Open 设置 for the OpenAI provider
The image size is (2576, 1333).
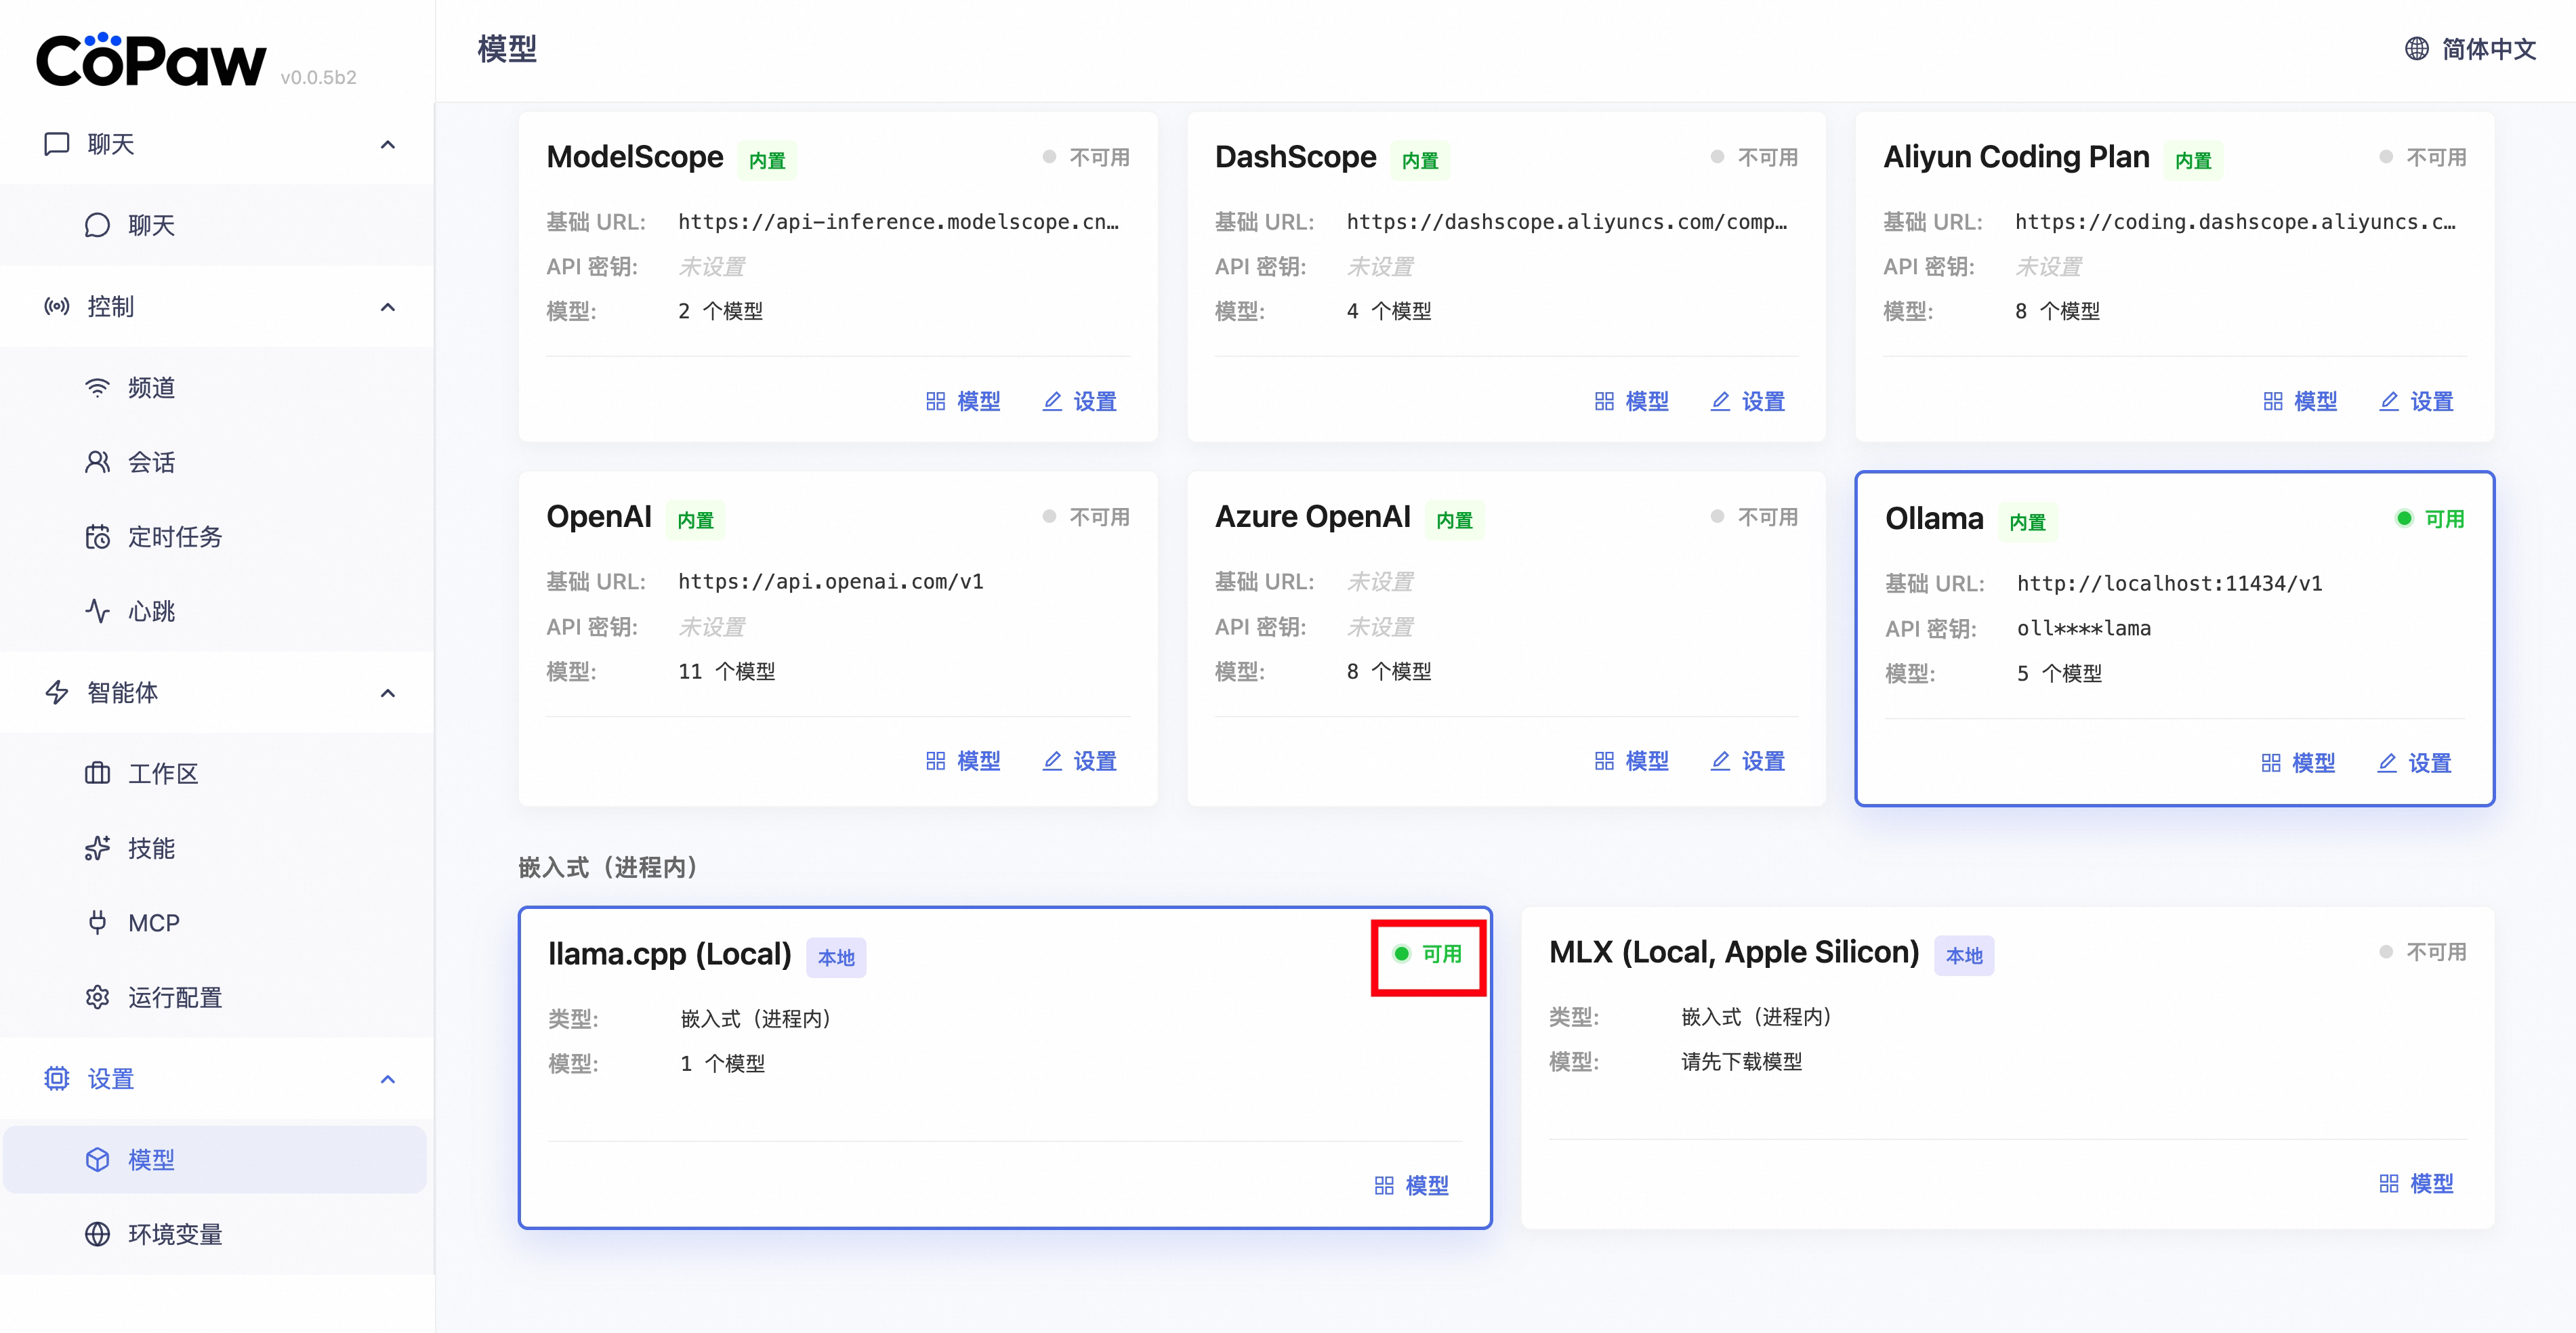(x=1079, y=761)
